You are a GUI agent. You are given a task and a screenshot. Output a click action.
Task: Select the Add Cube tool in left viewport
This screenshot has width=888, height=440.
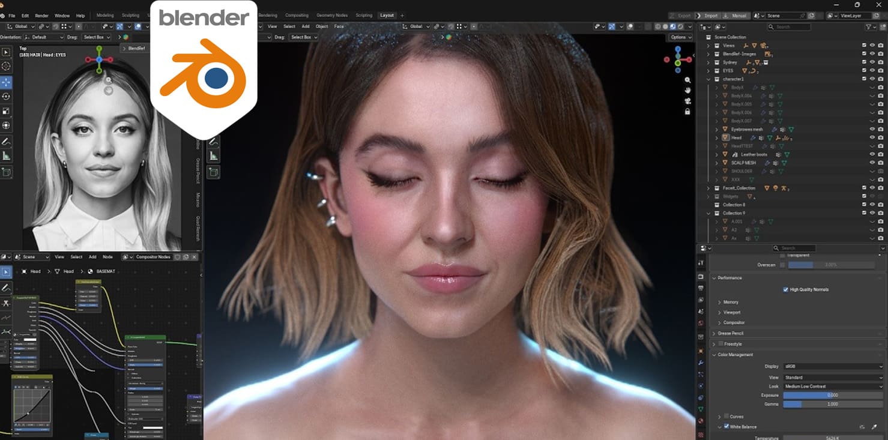[x=6, y=172]
